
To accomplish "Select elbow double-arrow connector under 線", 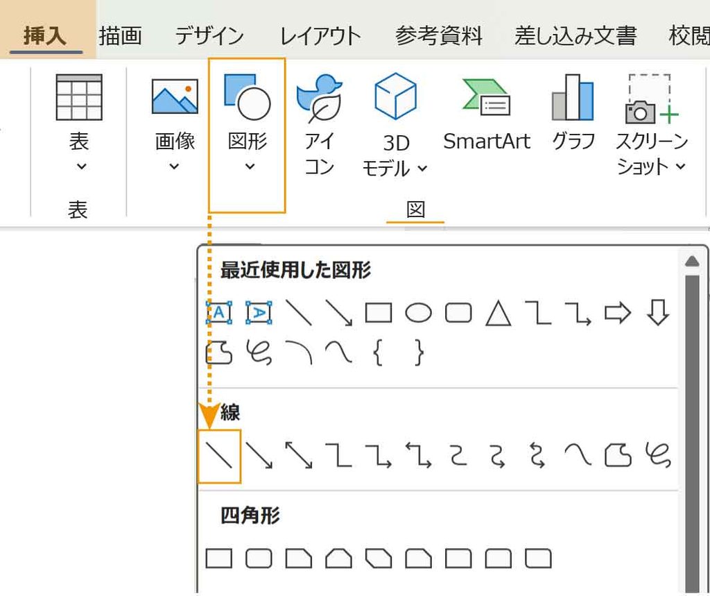I will coord(418,455).
